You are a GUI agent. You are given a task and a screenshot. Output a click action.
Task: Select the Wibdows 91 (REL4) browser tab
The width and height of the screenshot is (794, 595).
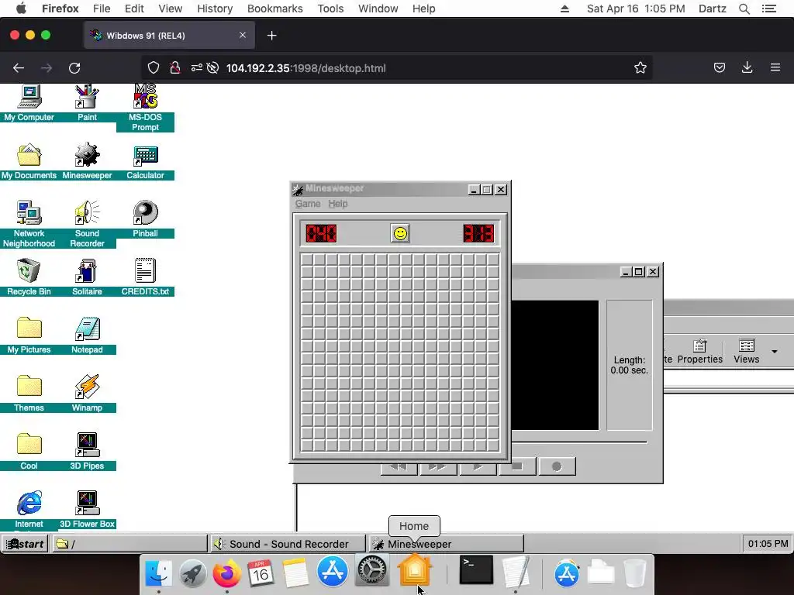click(169, 36)
